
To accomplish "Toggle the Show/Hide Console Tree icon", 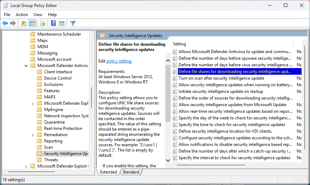I will click(32, 23).
